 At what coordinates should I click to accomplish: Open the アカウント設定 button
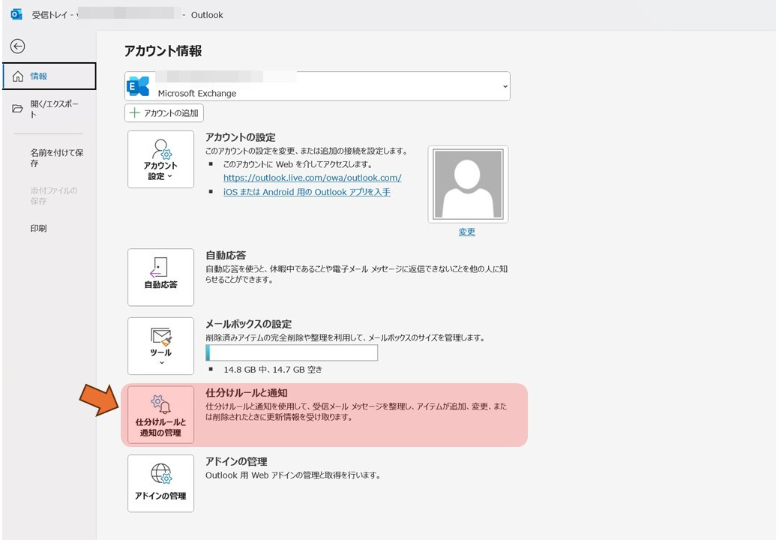point(160,159)
